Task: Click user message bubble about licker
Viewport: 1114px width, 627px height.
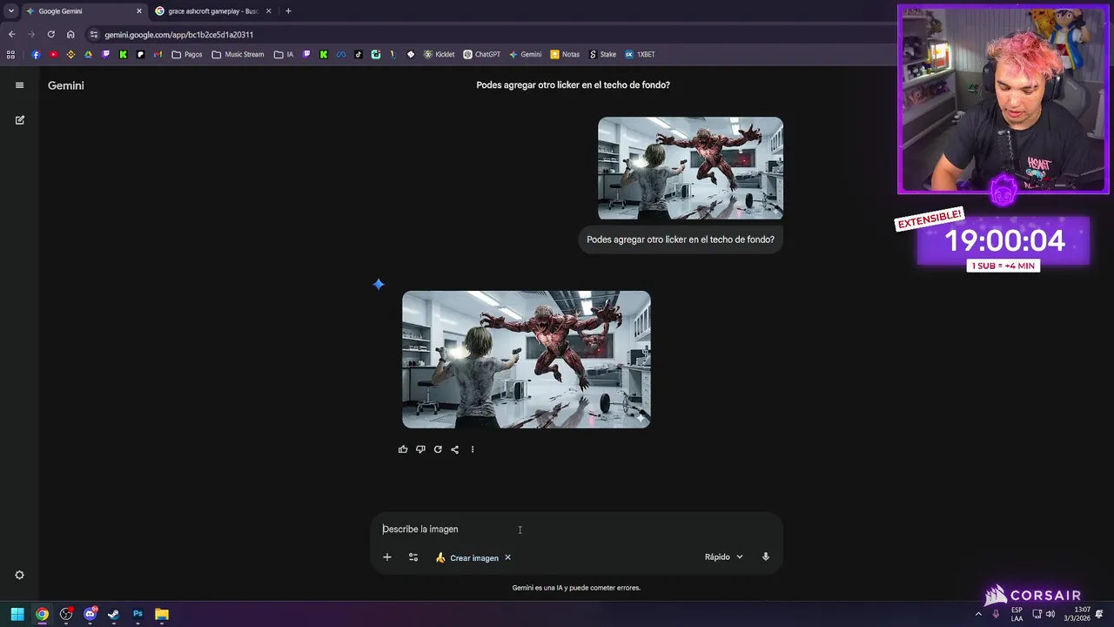Action: tap(681, 239)
